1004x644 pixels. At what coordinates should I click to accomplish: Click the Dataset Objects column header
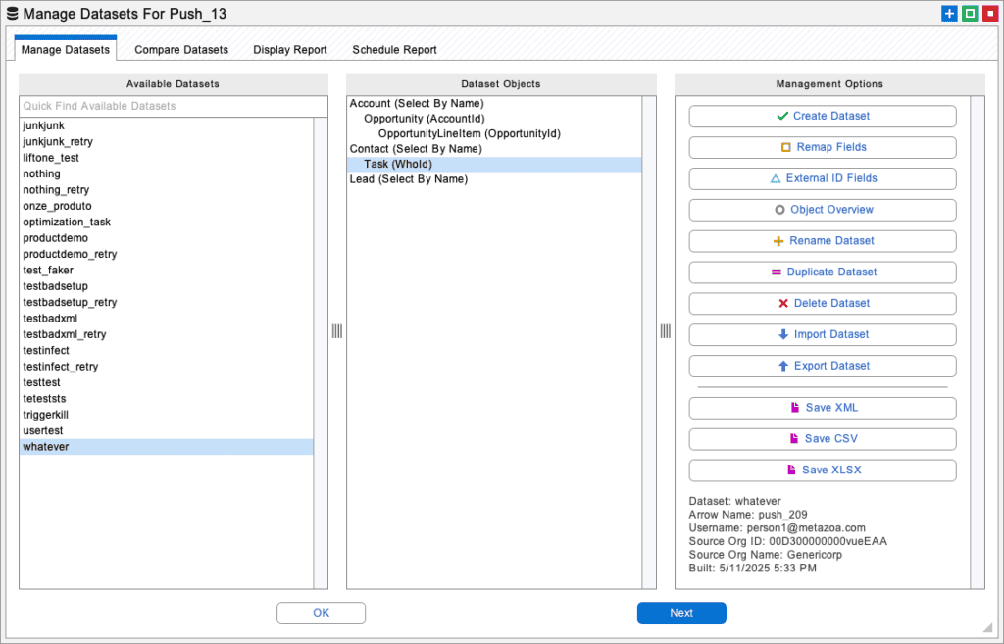point(501,84)
